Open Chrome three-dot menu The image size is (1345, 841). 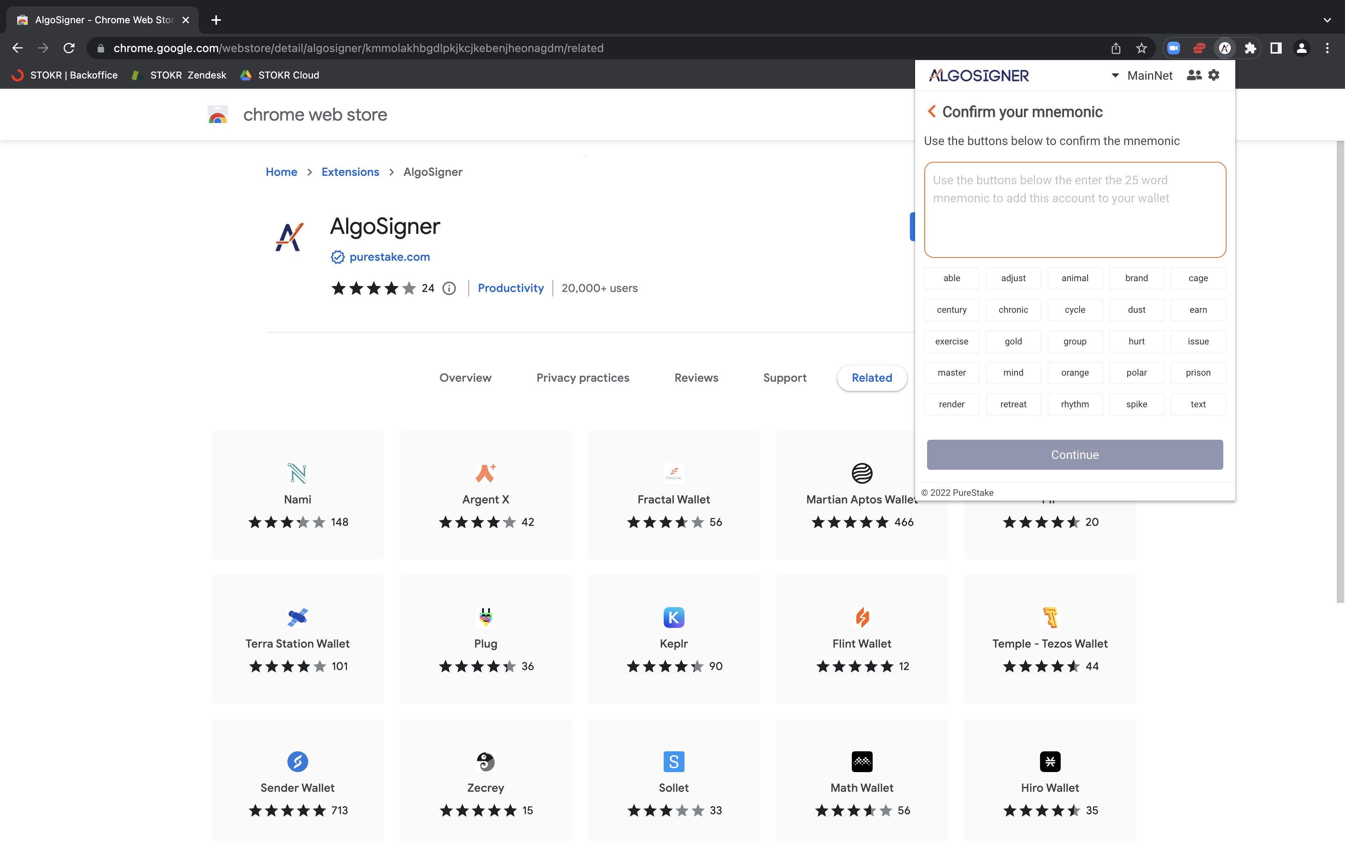(x=1327, y=48)
